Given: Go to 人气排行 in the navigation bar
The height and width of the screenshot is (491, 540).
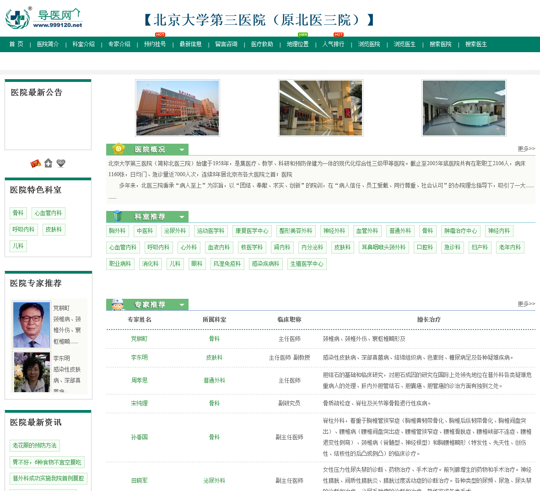Looking at the screenshot, I should [333, 44].
